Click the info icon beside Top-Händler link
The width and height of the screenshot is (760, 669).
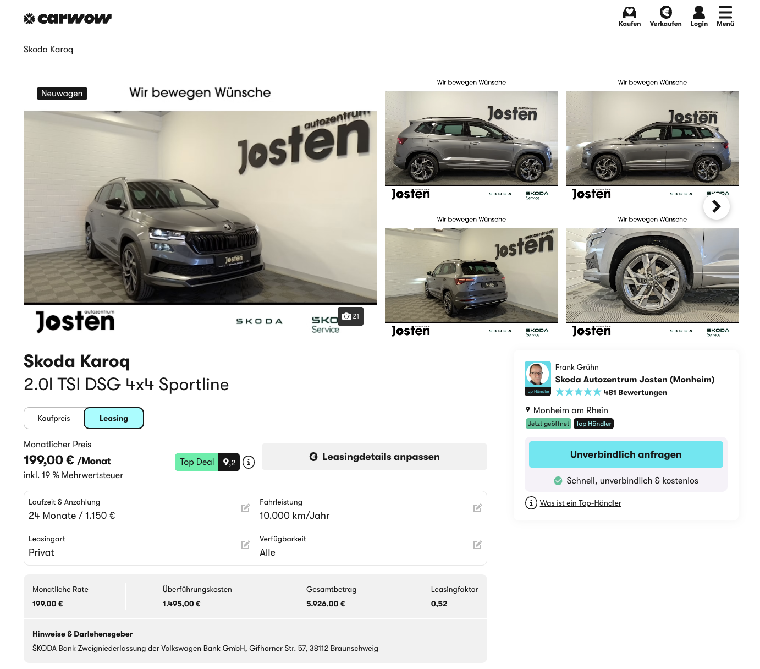click(531, 503)
